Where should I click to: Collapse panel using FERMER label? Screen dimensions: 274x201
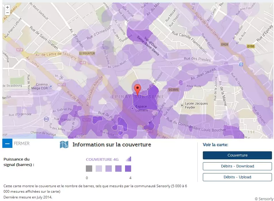coord(22,143)
